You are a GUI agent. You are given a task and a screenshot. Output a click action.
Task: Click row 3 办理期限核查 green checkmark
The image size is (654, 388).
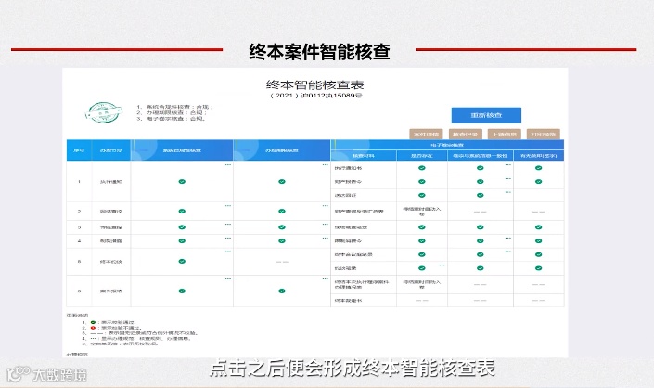tap(282, 227)
